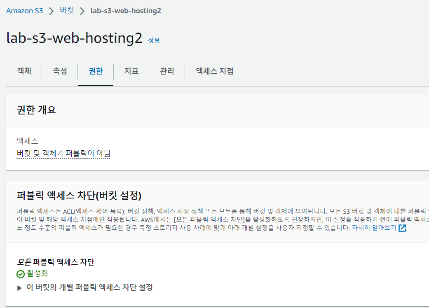The height and width of the screenshot is (308, 429).
Task: Click the lab-s3-web-hosting2 breadcrumb text
Action: coord(126,11)
